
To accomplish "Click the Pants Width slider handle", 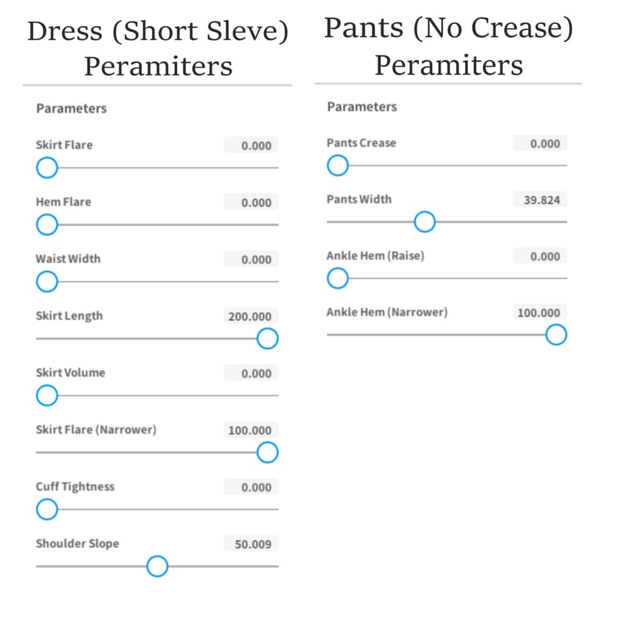I will 424,222.
